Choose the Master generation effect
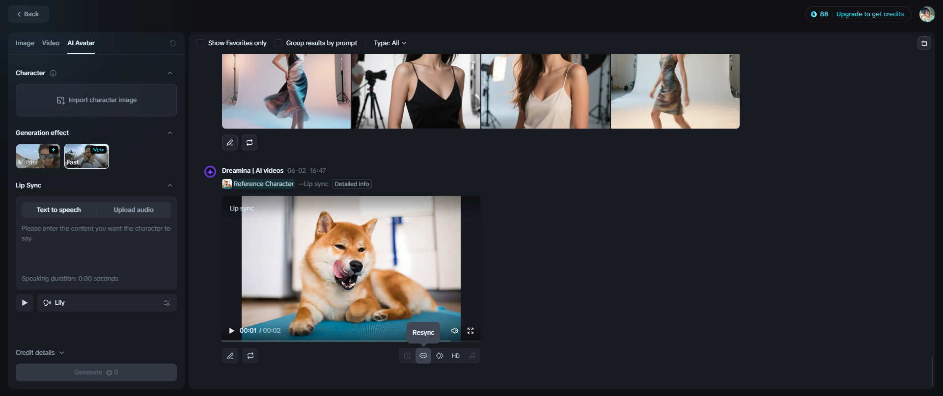 [x=38, y=156]
